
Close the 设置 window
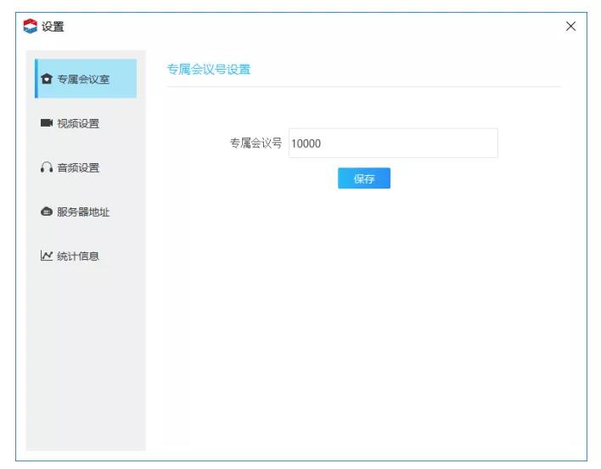570,26
